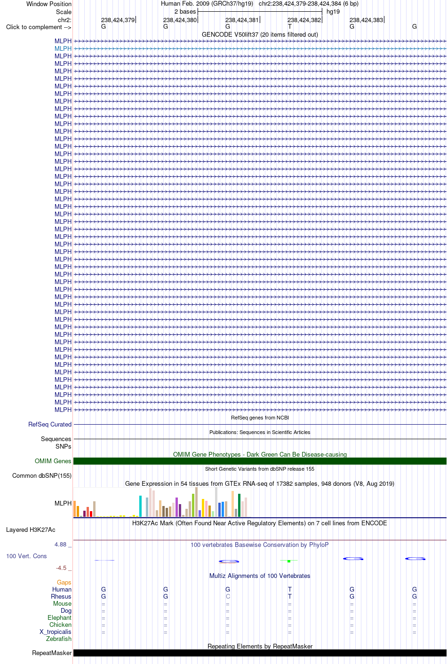Select the Rhesus alignment row label
The width and height of the screenshot is (447, 664).
(x=61, y=596)
